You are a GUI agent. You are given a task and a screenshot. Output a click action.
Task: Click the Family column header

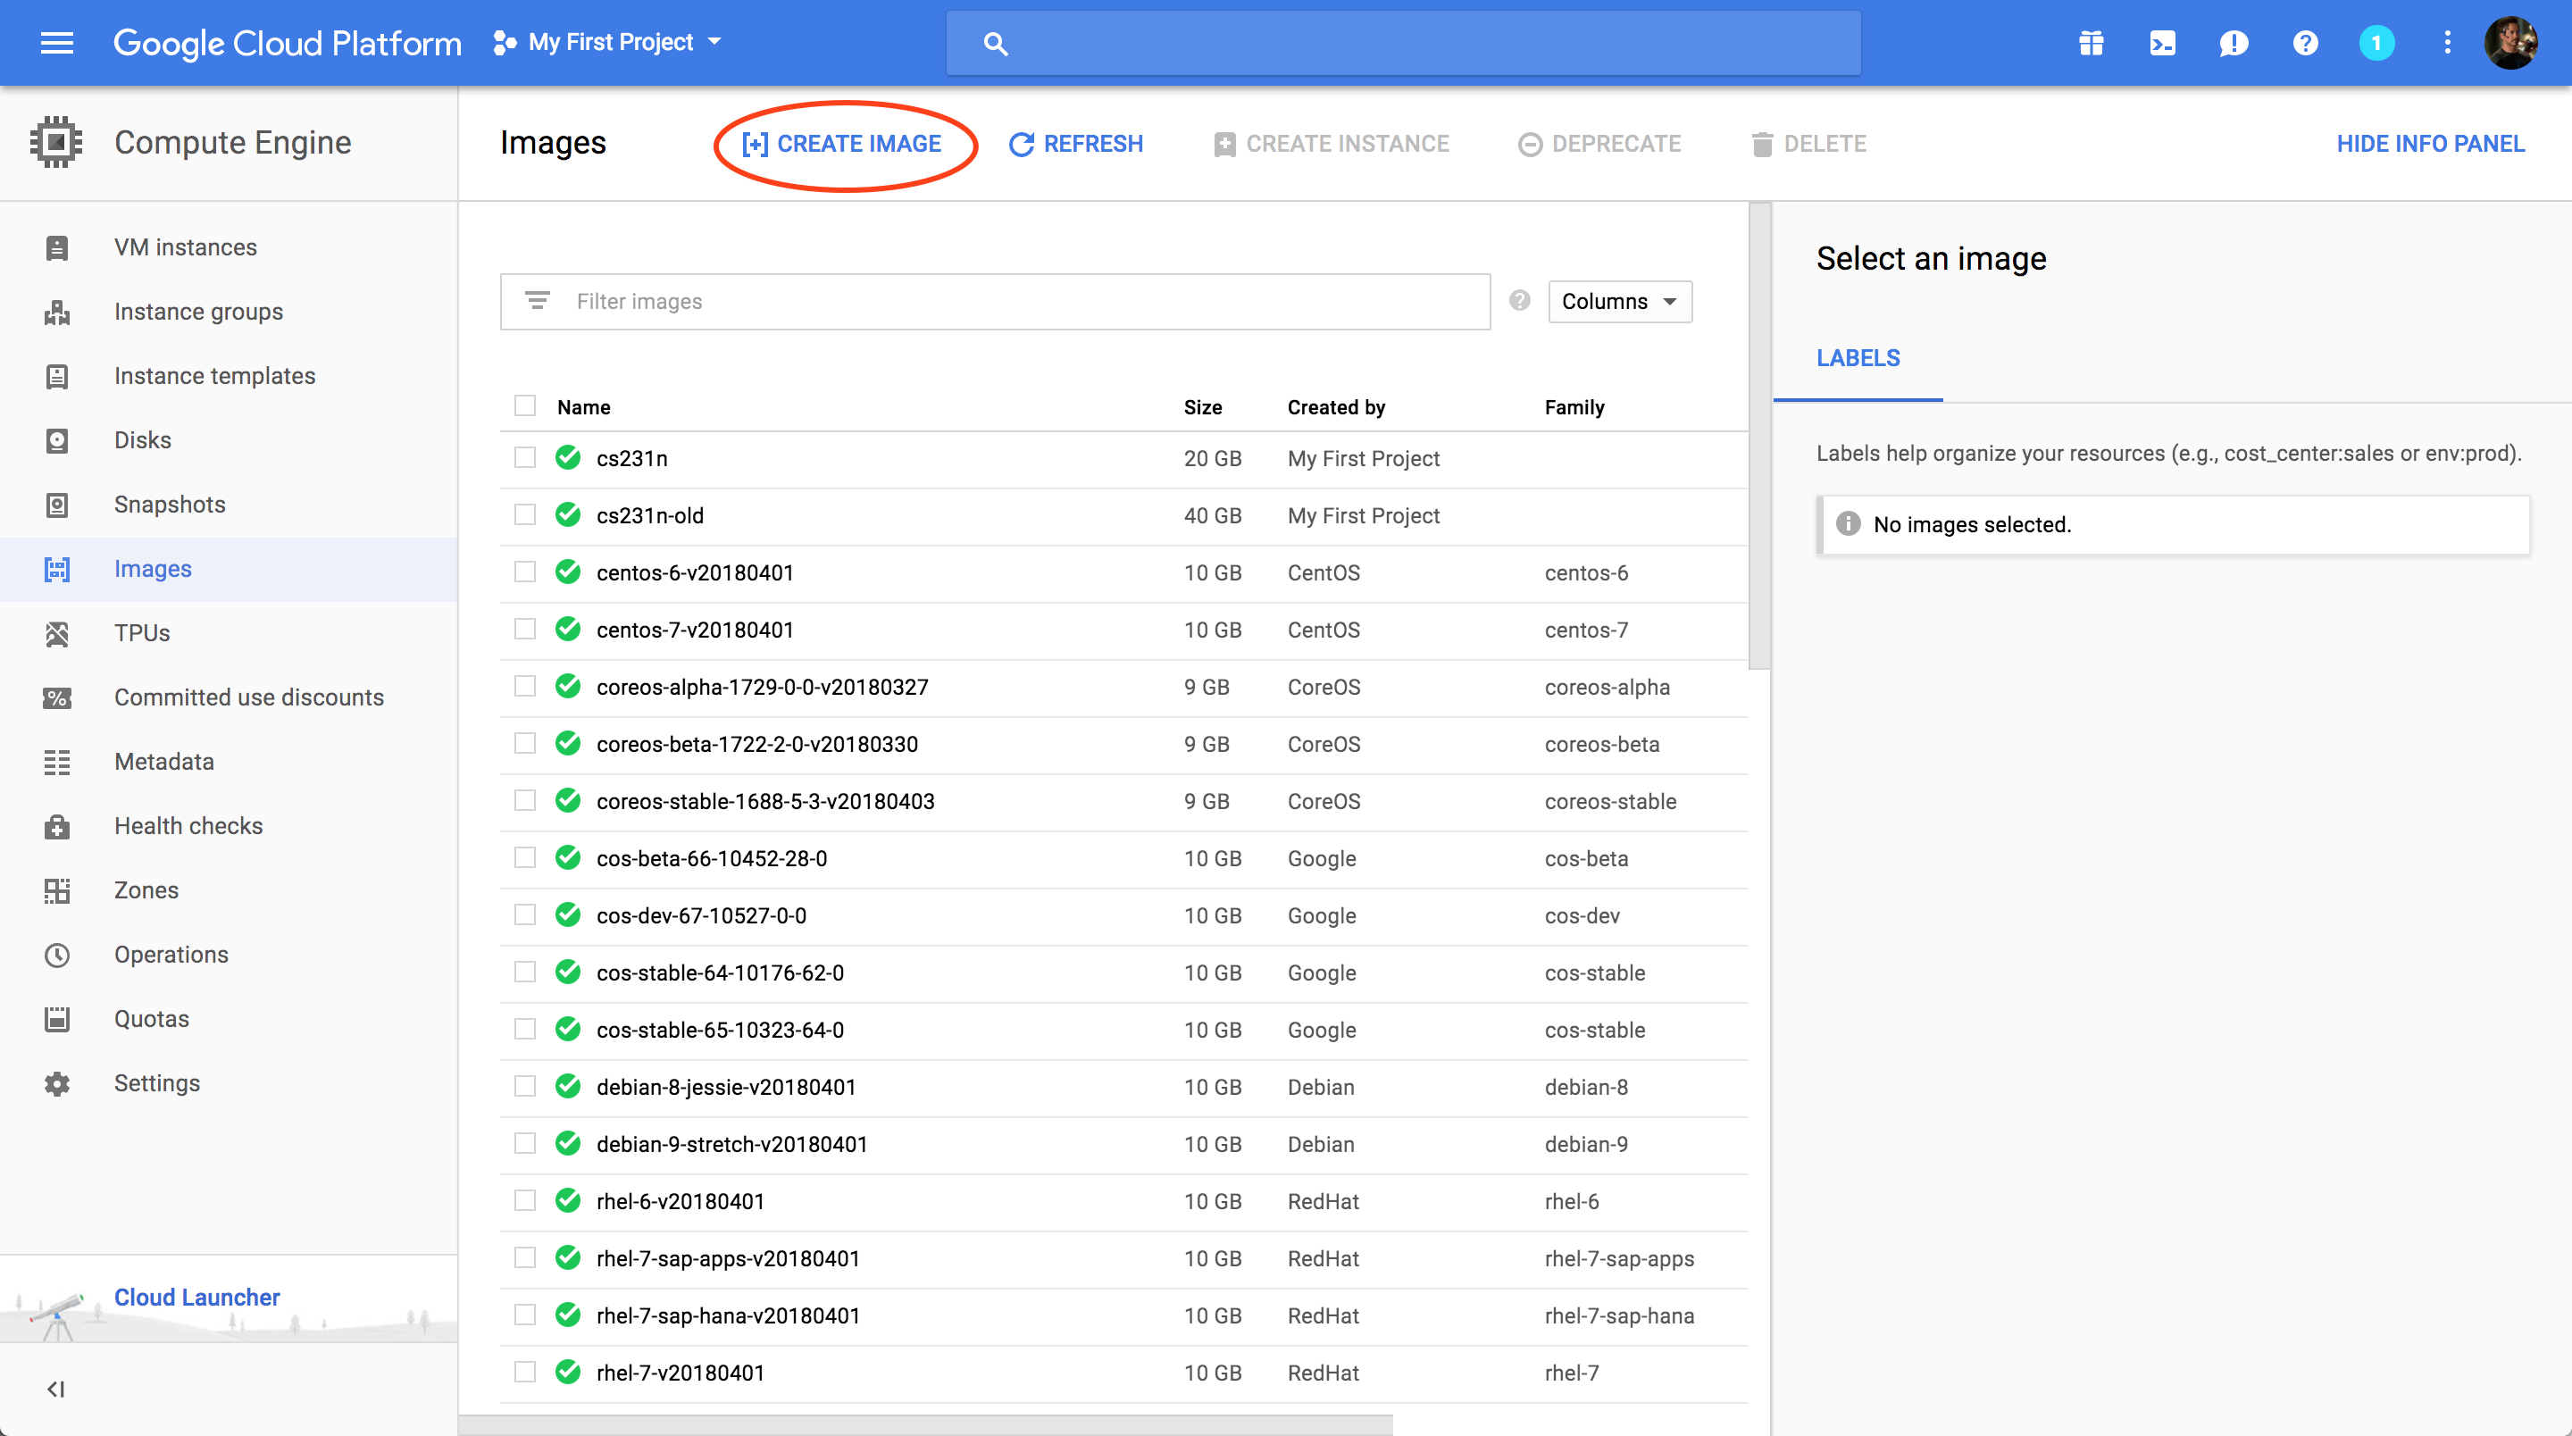pyautogui.click(x=1574, y=406)
